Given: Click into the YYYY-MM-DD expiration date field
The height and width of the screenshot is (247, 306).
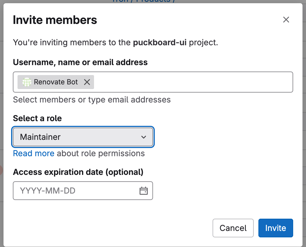Looking at the screenshot, I should [x=76, y=191].
